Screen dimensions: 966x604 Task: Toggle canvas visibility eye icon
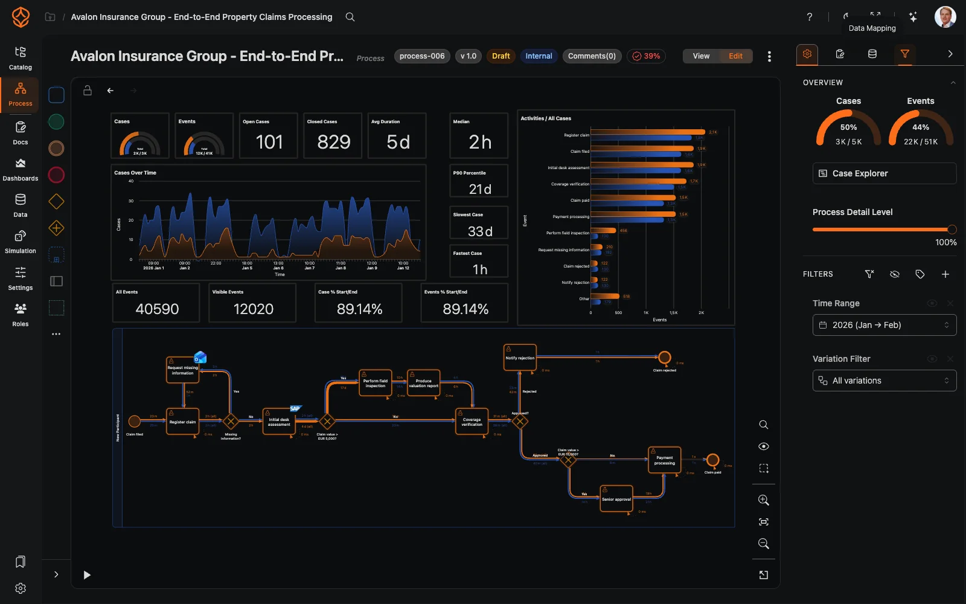point(764,446)
